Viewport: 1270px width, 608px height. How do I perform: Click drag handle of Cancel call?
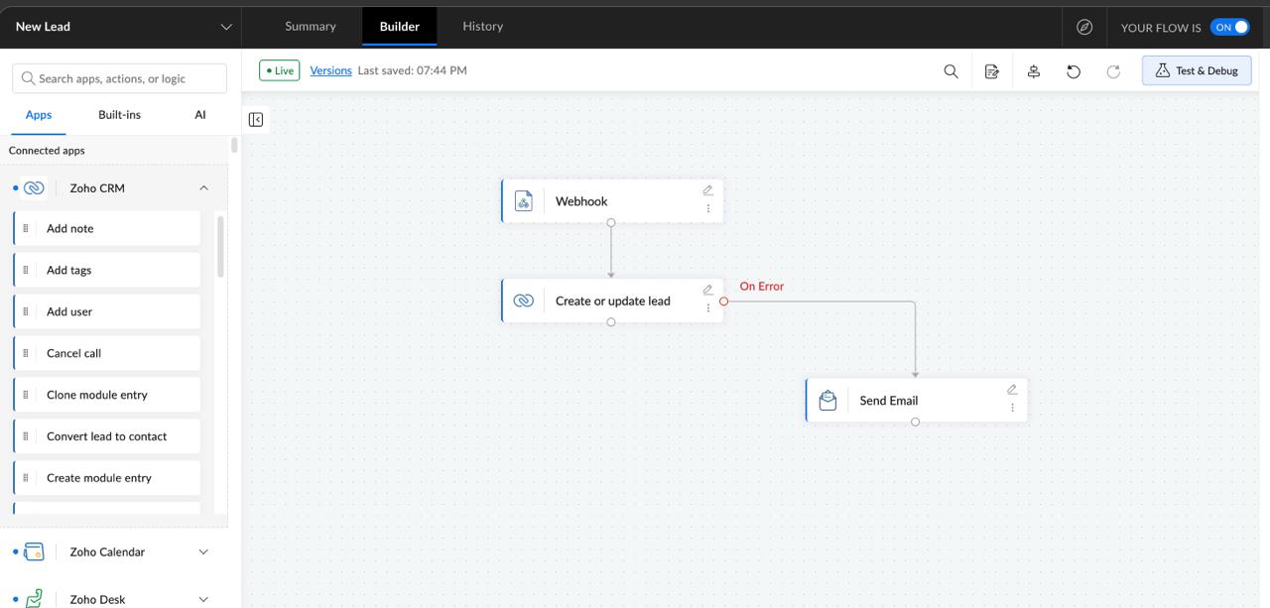[x=26, y=353]
